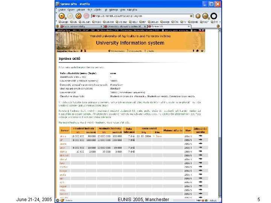Close the first tab with its X
This screenshot has height=203, width=271.
tap(101, 26)
